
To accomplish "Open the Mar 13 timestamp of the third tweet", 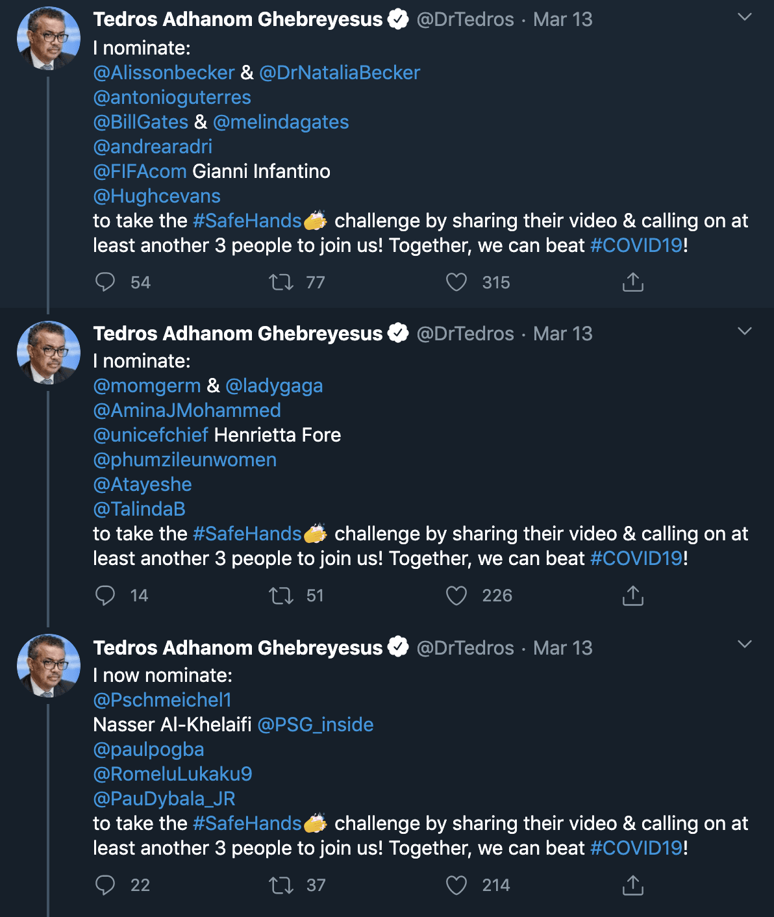I will [562, 648].
